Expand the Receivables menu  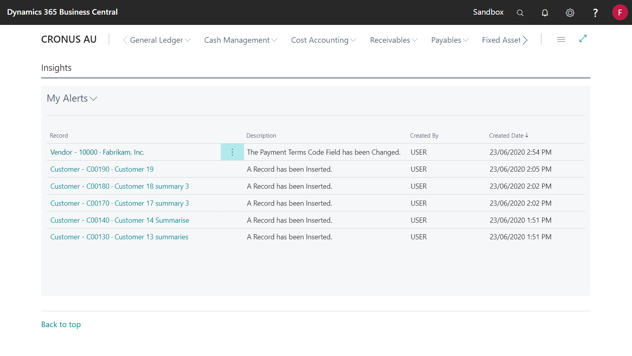coord(394,40)
